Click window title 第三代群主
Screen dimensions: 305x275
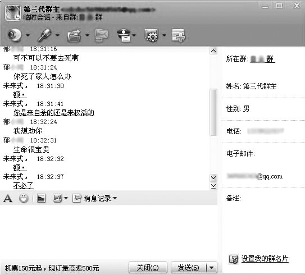tap(41, 9)
